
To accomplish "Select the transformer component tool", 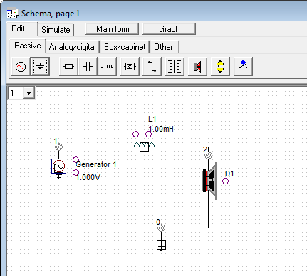I will pyautogui.click(x=175, y=66).
